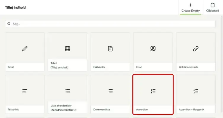Click the Tekst label
The image size is (223, 118).
[11, 67]
